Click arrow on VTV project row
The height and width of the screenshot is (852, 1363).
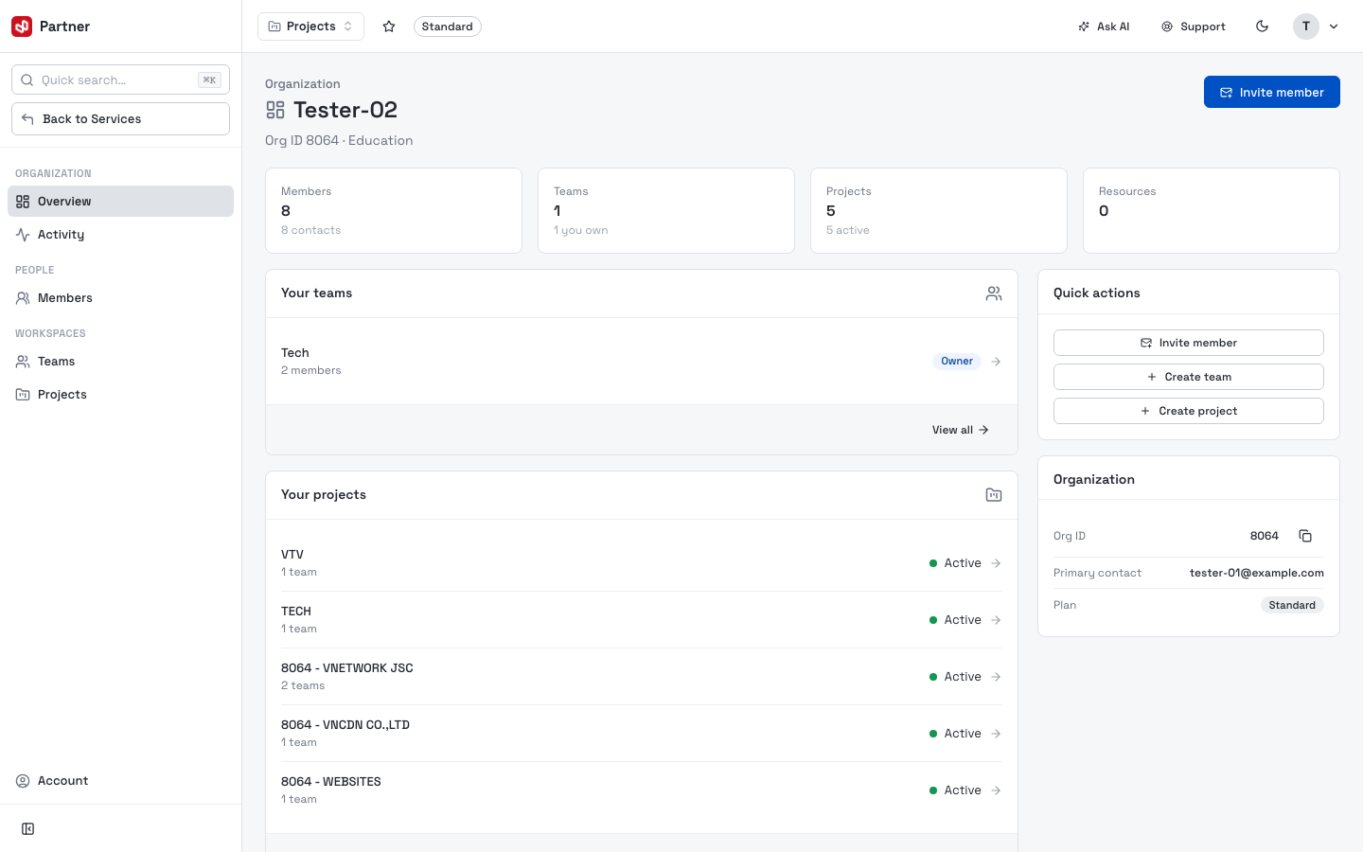(x=996, y=563)
